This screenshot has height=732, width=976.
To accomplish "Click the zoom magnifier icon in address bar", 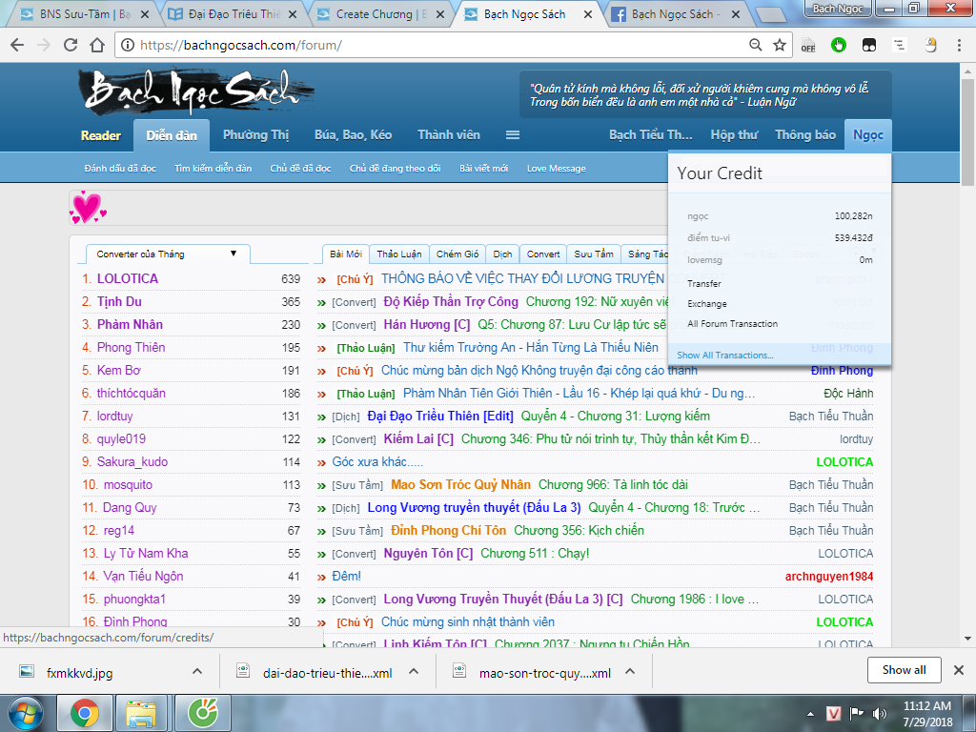I will pos(755,45).
